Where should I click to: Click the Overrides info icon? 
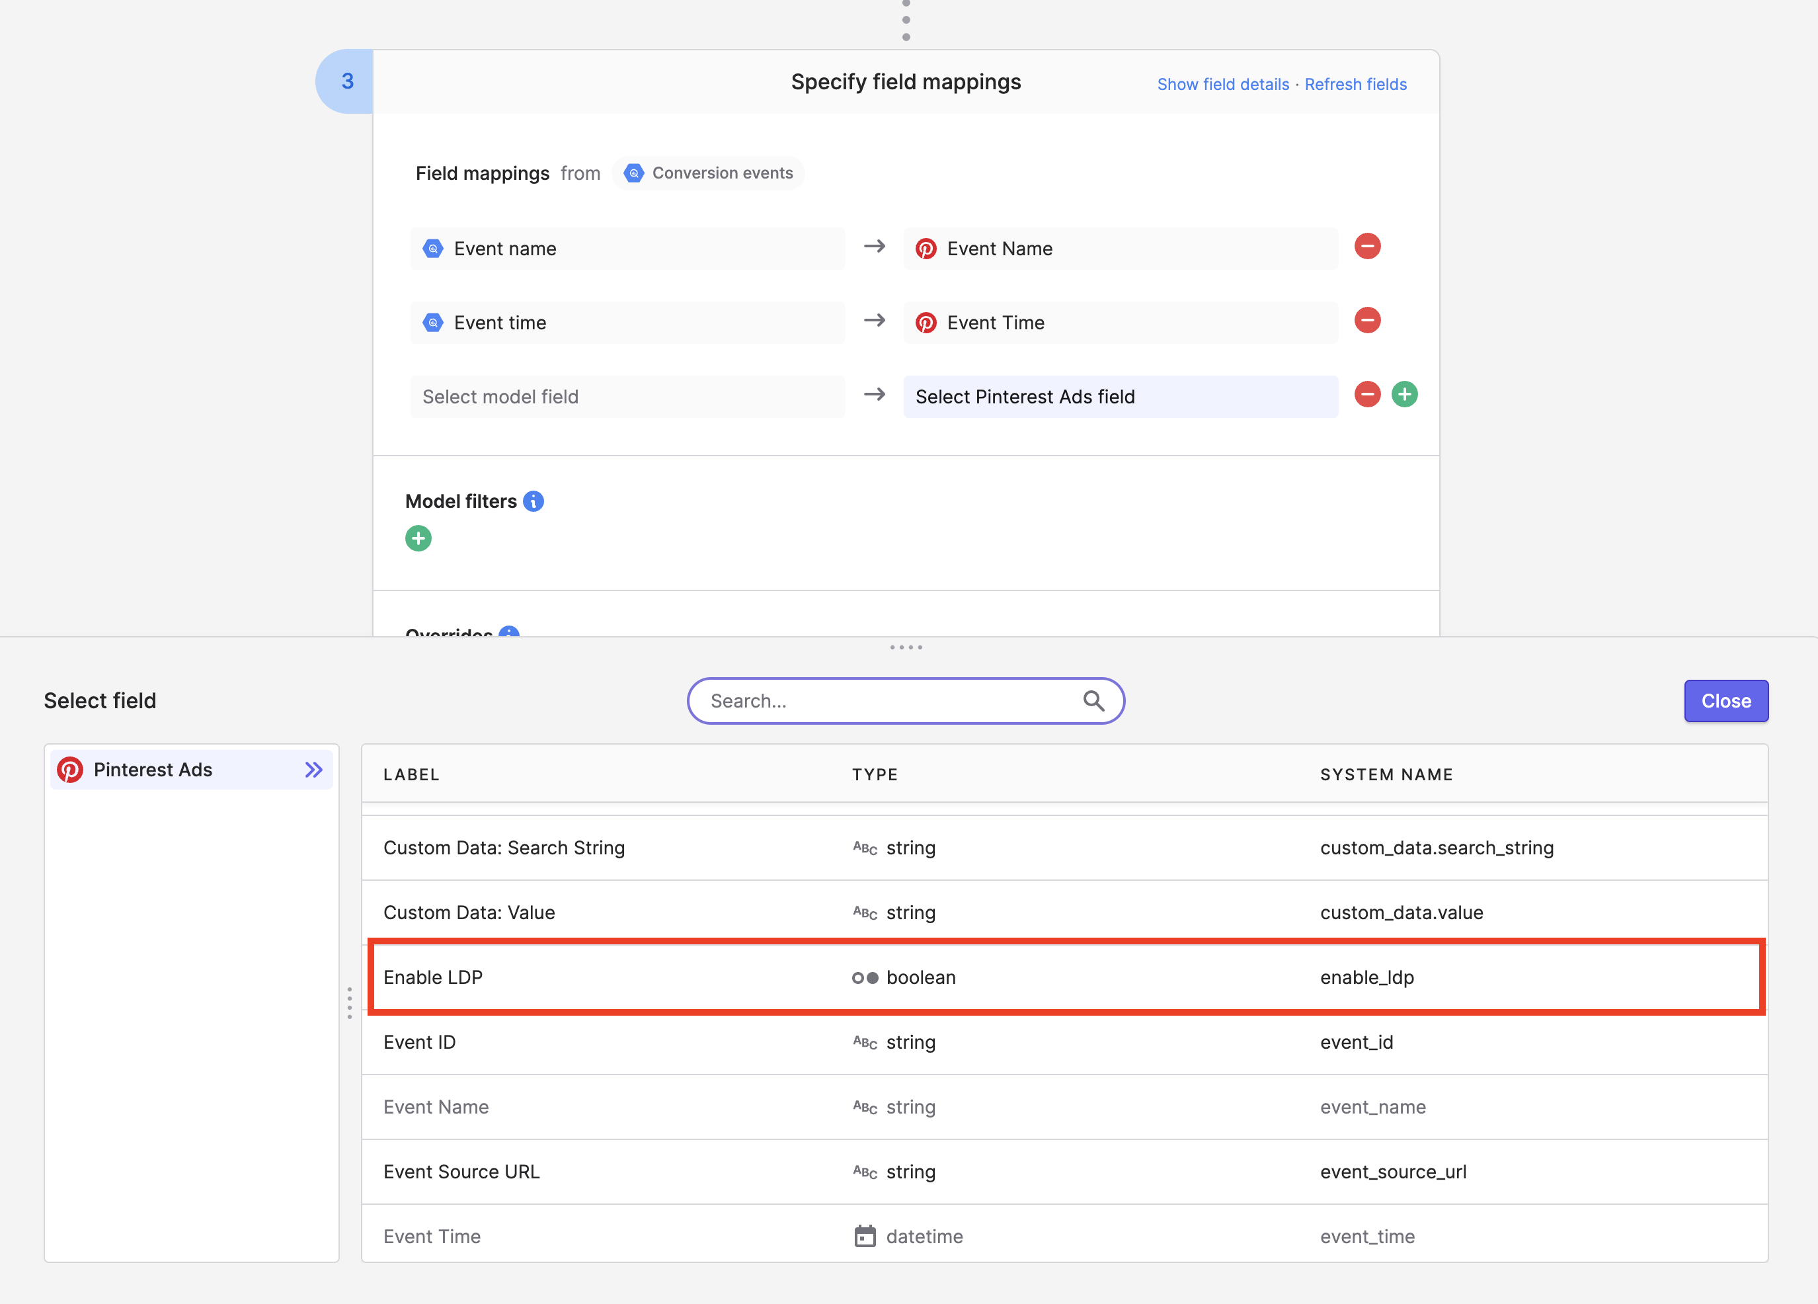click(x=508, y=633)
